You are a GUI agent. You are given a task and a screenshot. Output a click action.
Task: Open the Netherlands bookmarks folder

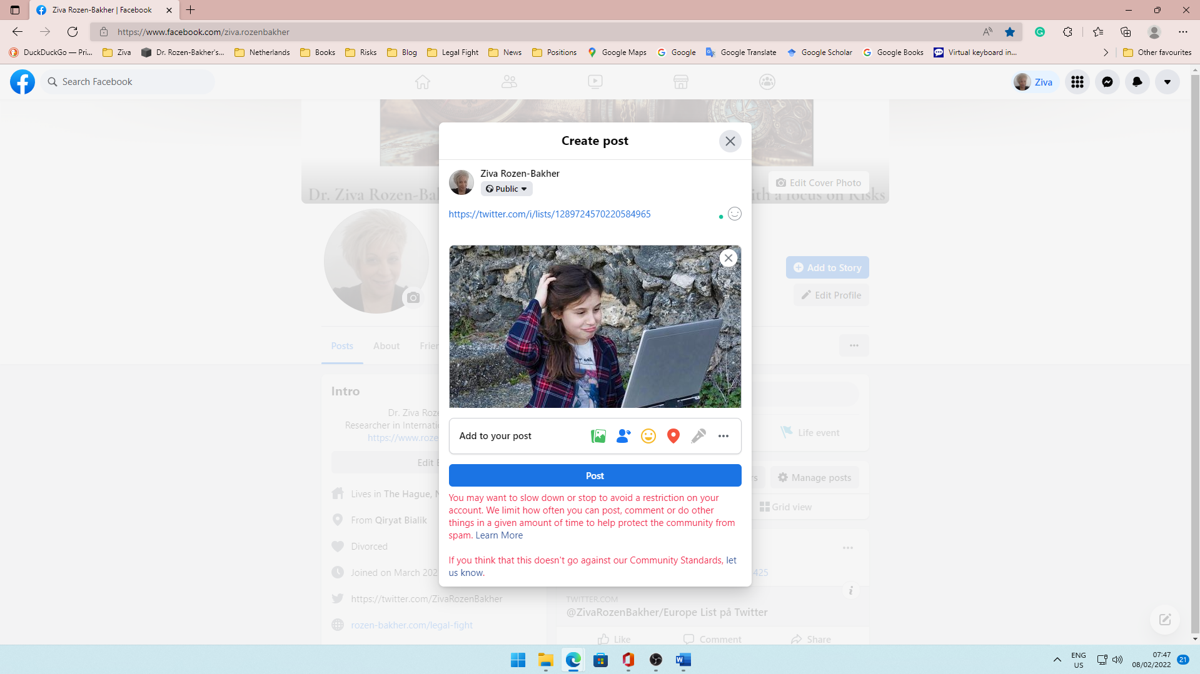click(x=262, y=52)
